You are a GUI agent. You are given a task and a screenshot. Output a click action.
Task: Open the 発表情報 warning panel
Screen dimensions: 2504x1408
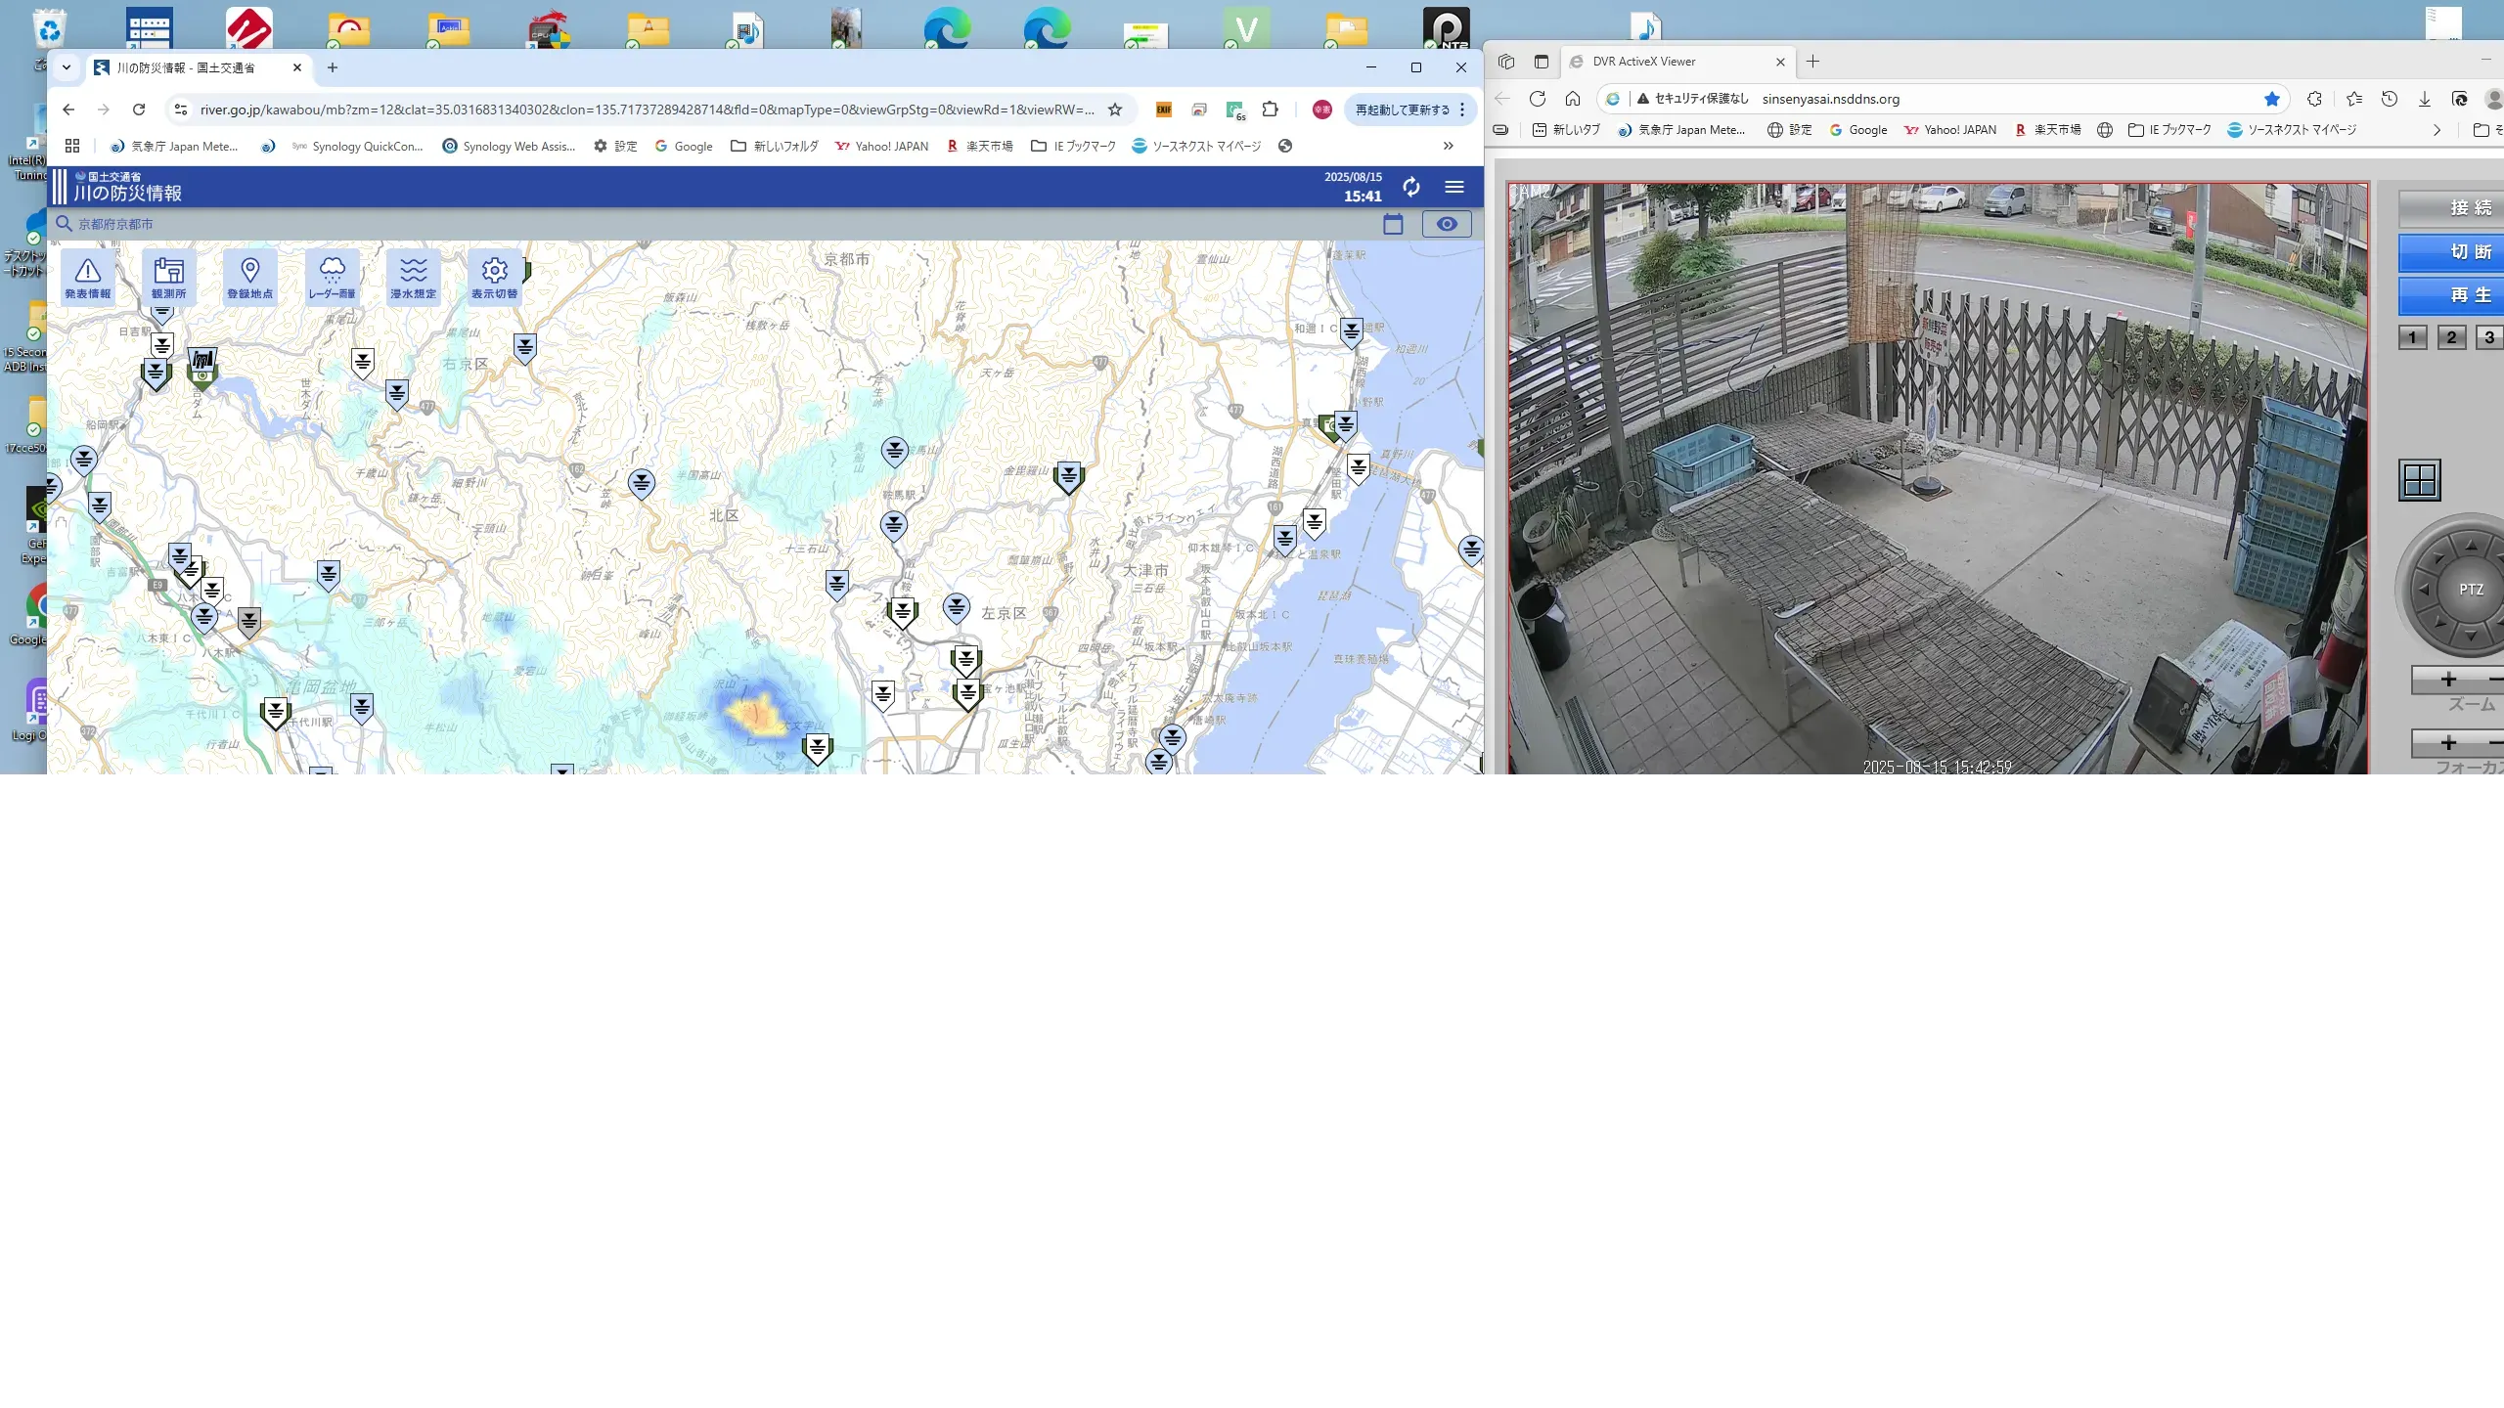[x=88, y=277]
